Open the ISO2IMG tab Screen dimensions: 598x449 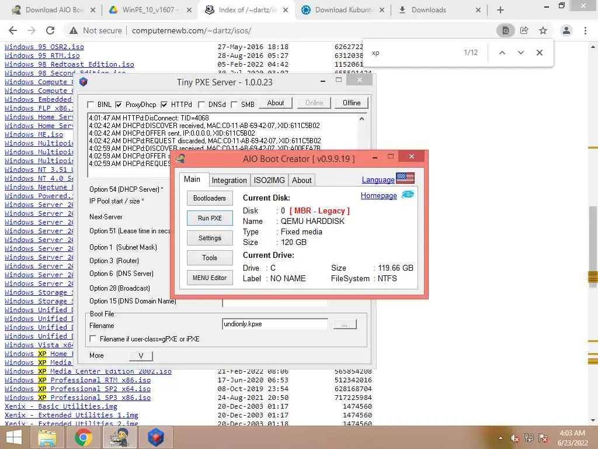(269, 180)
